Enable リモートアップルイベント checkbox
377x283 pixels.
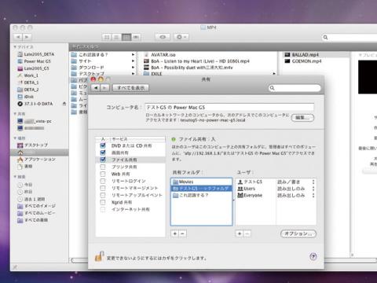click(103, 195)
